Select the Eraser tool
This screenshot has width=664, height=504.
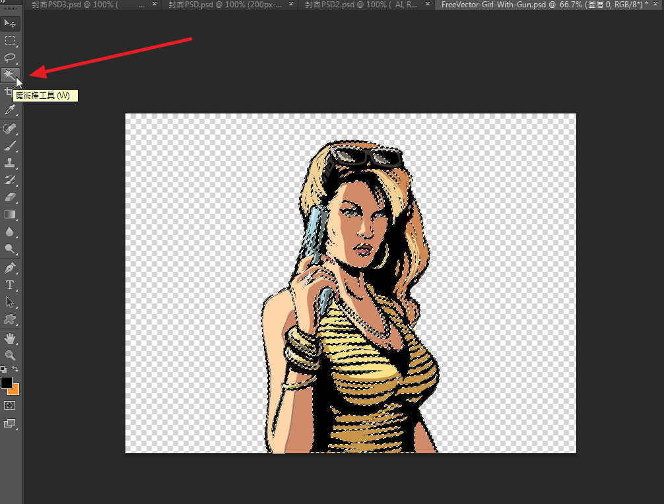[x=10, y=197]
